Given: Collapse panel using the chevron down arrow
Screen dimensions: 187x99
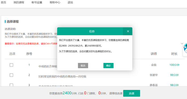Looking at the screenshot, I should pos(182,43).
